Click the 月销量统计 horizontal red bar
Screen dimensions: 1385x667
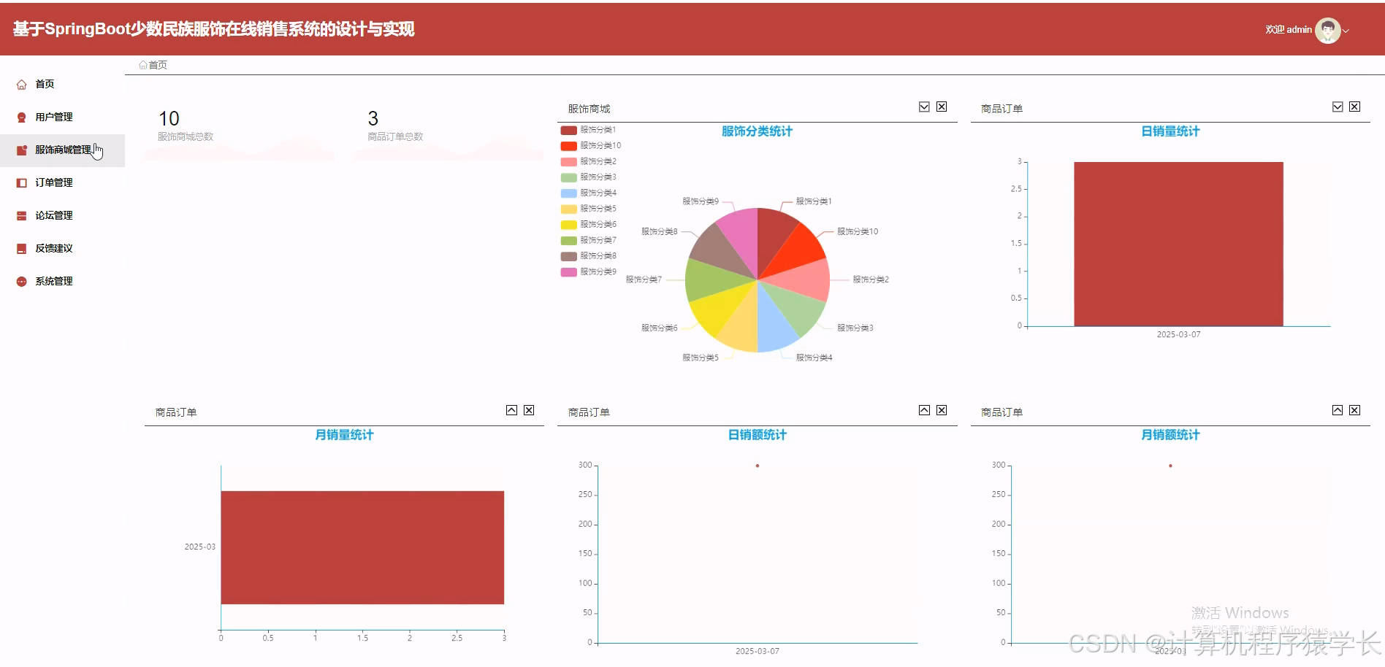pyautogui.click(x=362, y=547)
